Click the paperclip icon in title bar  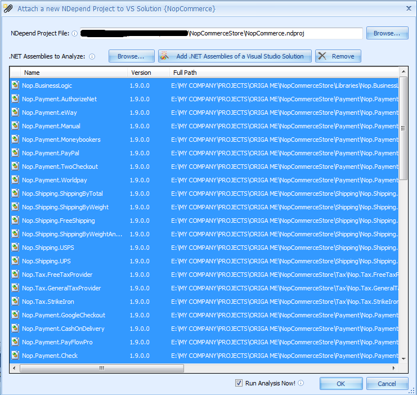tap(8, 8)
